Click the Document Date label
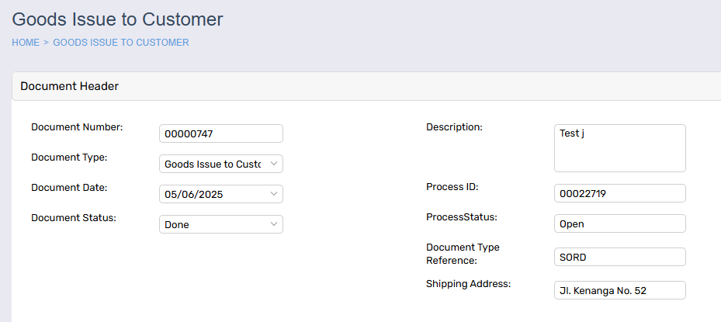 (69, 188)
